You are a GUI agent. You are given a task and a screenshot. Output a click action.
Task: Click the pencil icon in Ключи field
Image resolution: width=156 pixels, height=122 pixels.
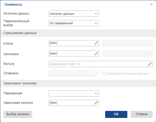(x=96, y=43)
